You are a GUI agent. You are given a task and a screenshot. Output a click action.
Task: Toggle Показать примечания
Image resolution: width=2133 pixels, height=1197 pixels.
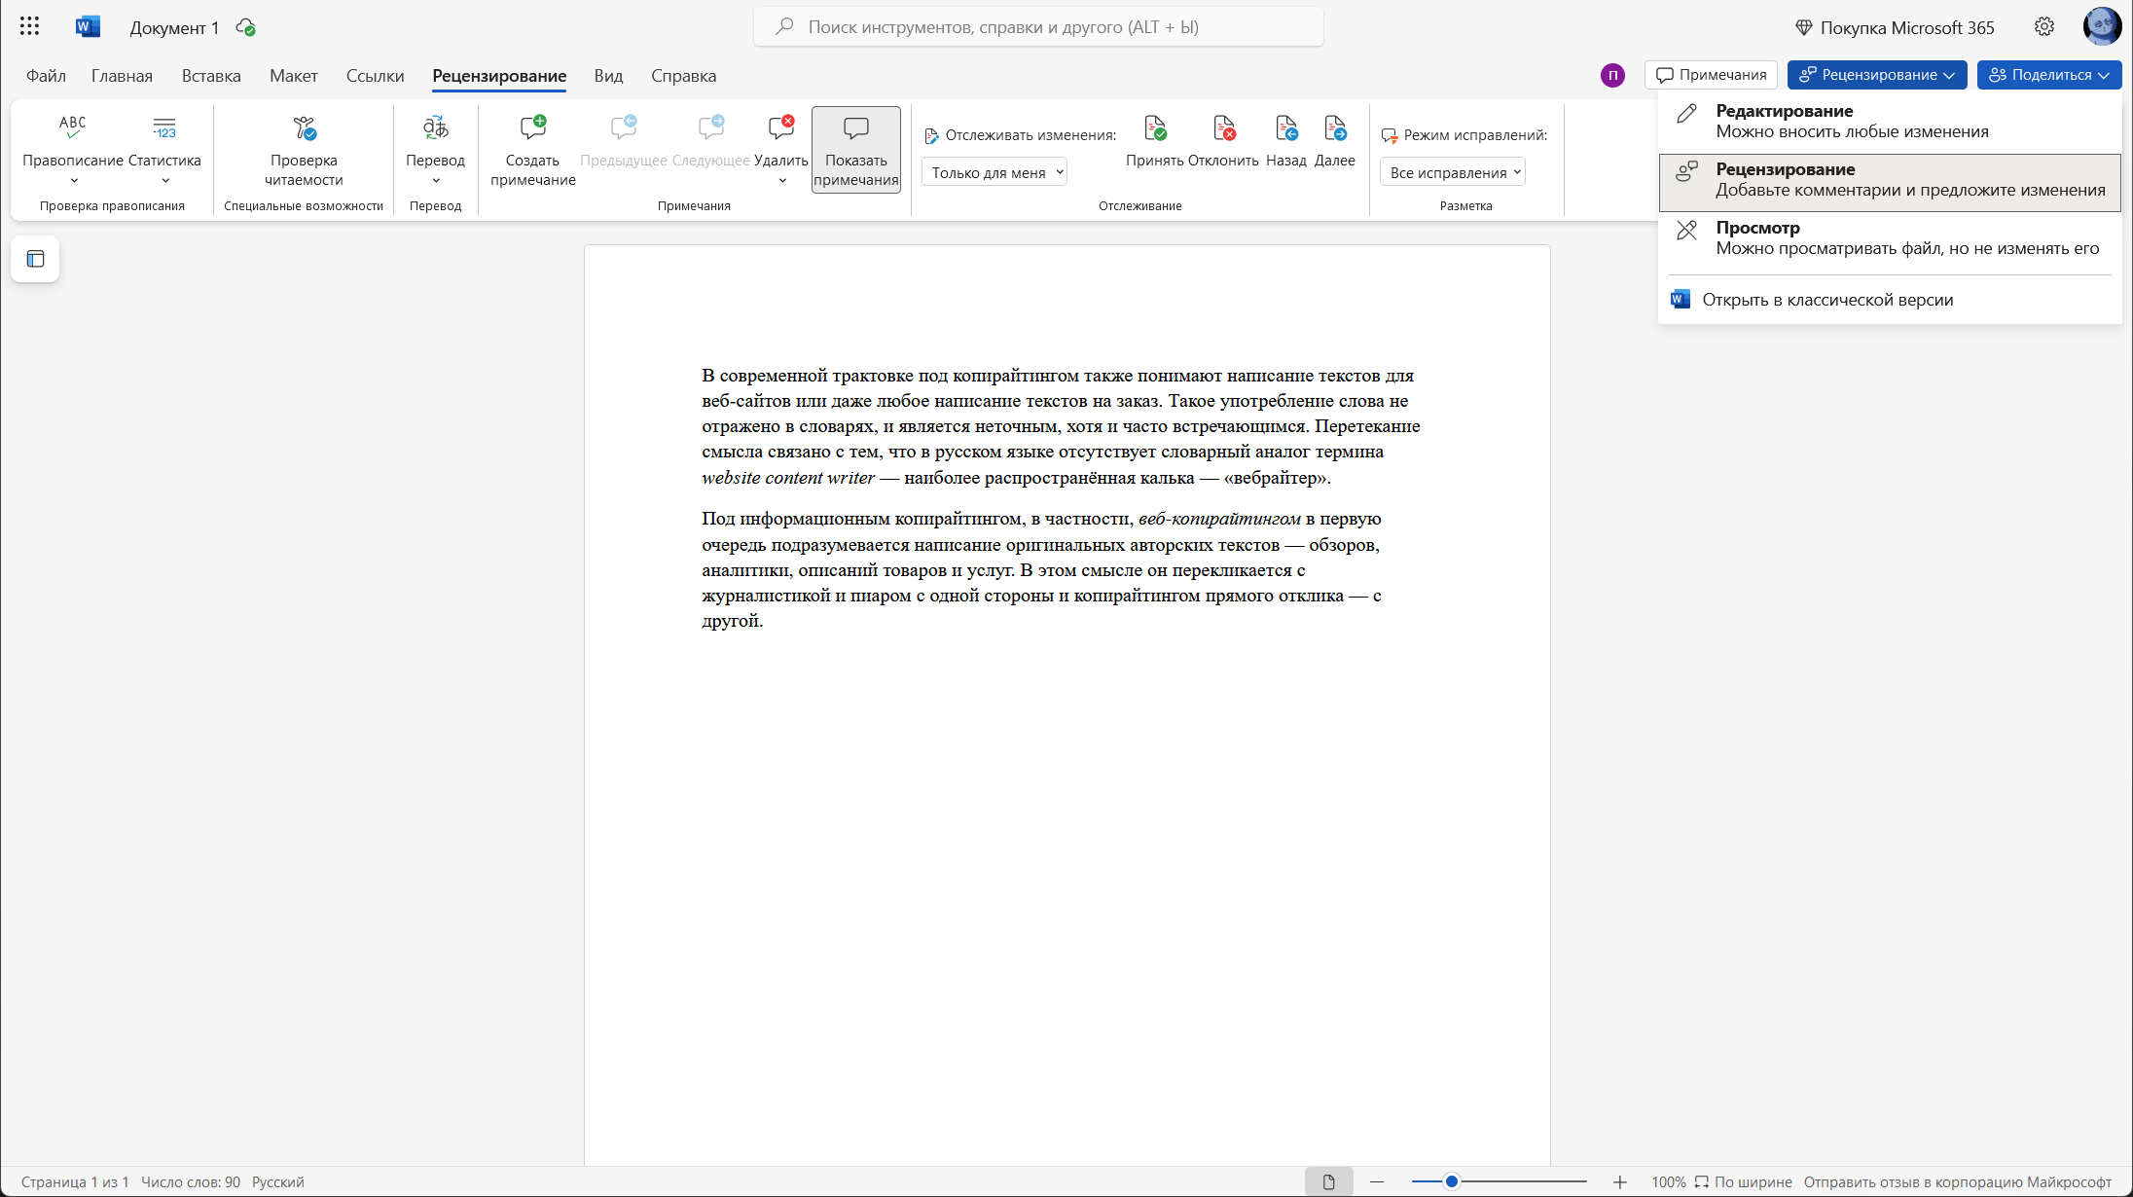coord(856,150)
